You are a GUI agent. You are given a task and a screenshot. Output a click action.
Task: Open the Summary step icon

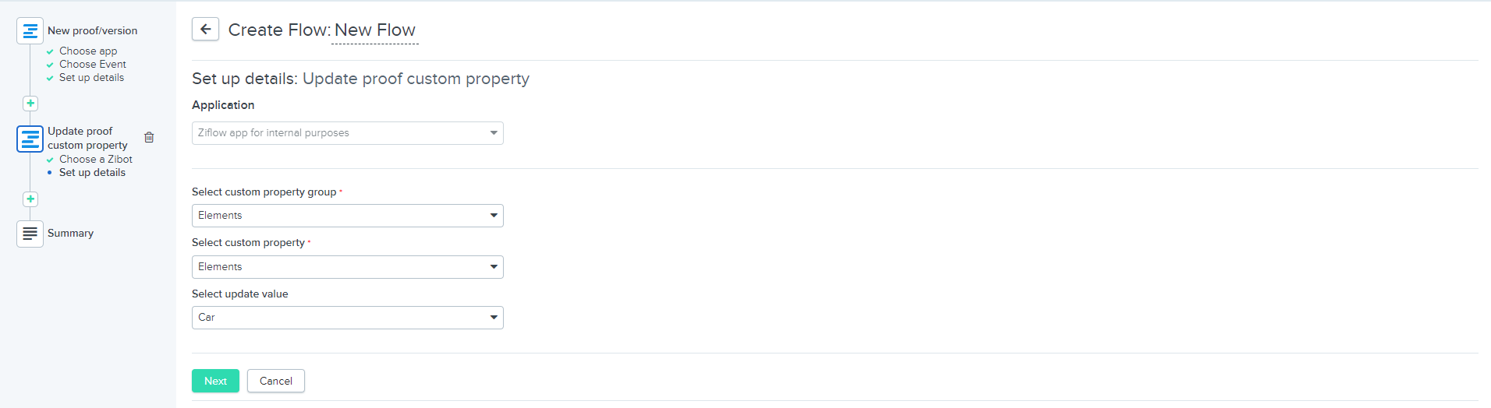30,234
